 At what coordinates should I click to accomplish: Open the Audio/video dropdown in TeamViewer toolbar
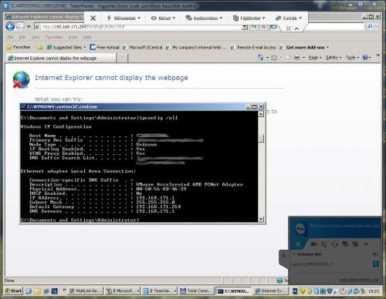[204, 18]
